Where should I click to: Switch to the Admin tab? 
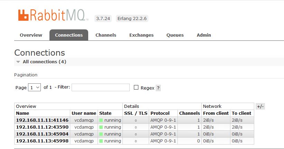(204, 35)
